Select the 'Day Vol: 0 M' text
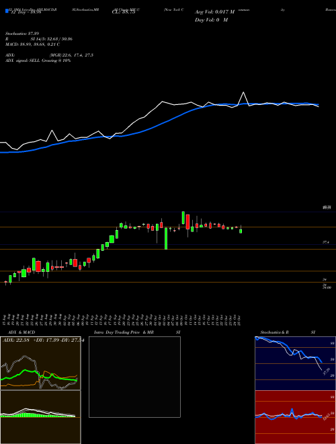Viewport: 336px width, 444px height. [x=211, y=20]
